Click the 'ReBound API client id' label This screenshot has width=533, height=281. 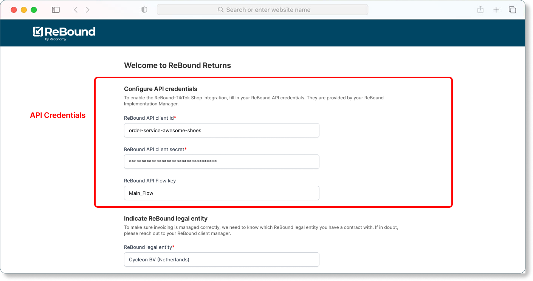click(150, 118)
